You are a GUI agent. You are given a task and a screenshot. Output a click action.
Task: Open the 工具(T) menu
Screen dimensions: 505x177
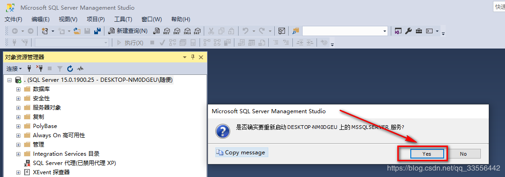123,19
